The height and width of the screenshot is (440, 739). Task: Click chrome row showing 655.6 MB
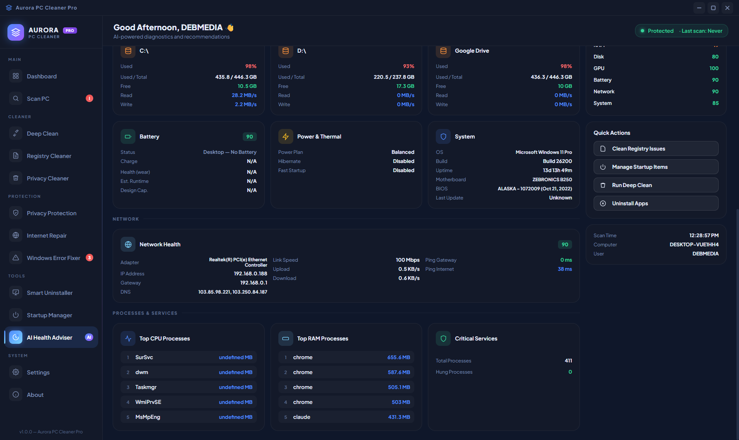346,357
